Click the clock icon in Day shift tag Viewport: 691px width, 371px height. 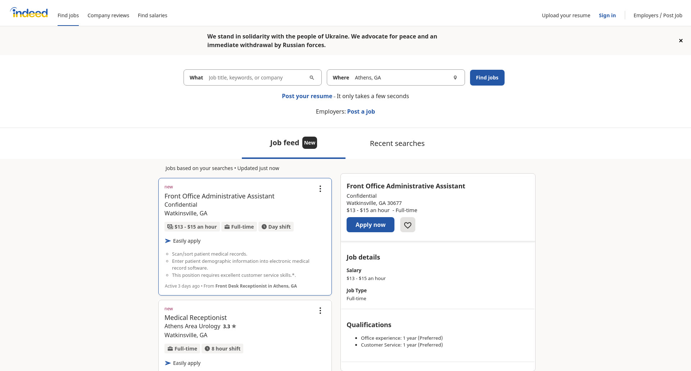[264, 227]
